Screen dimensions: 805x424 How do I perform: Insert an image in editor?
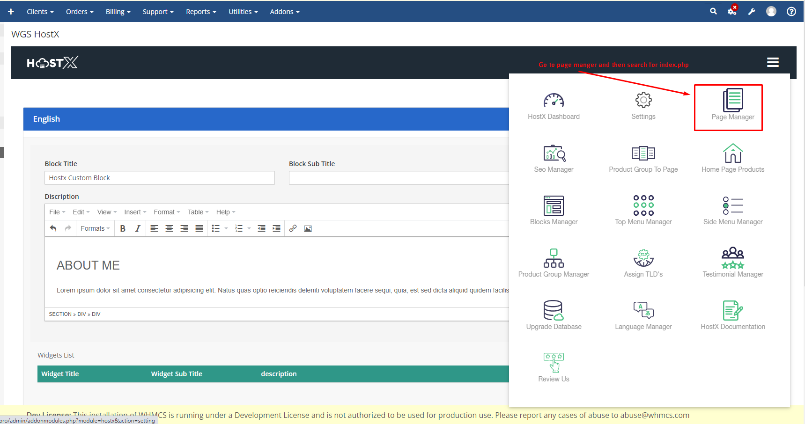coord(308,228)
